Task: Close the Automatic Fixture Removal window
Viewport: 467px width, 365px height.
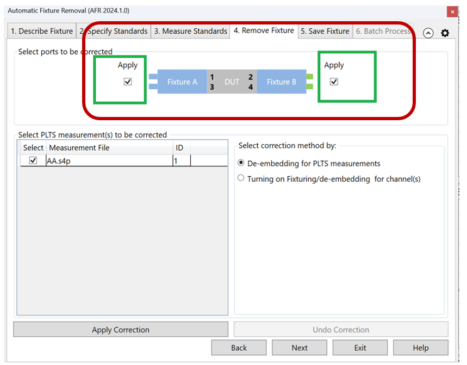Action: (x=452, y=11)
